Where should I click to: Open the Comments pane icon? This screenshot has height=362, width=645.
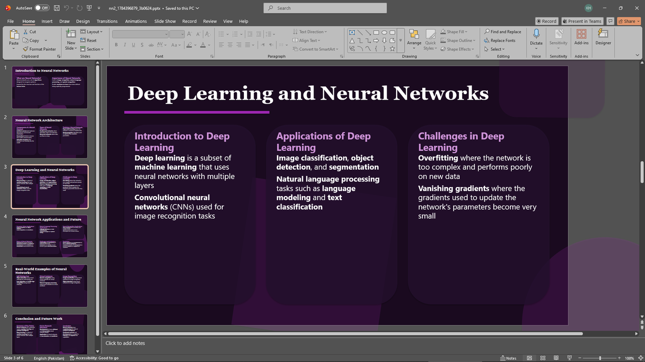(x=610, y=21)
